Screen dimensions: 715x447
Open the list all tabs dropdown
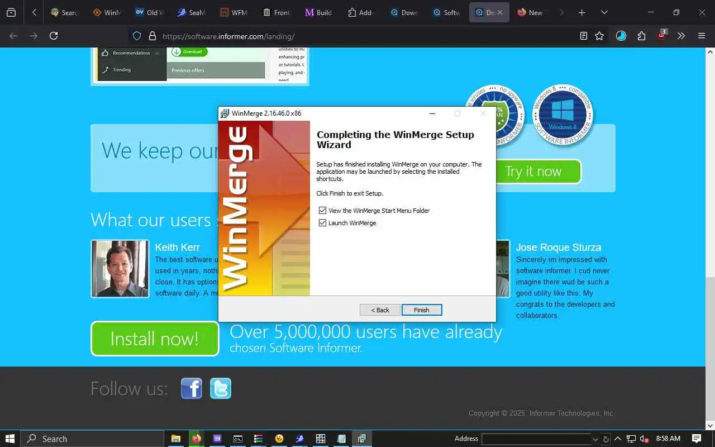click(604, 12)
